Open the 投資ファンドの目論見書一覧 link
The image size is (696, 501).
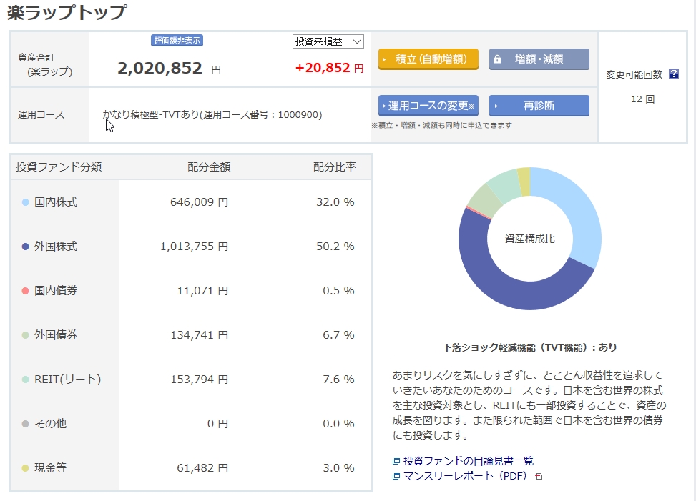point(468,462)
